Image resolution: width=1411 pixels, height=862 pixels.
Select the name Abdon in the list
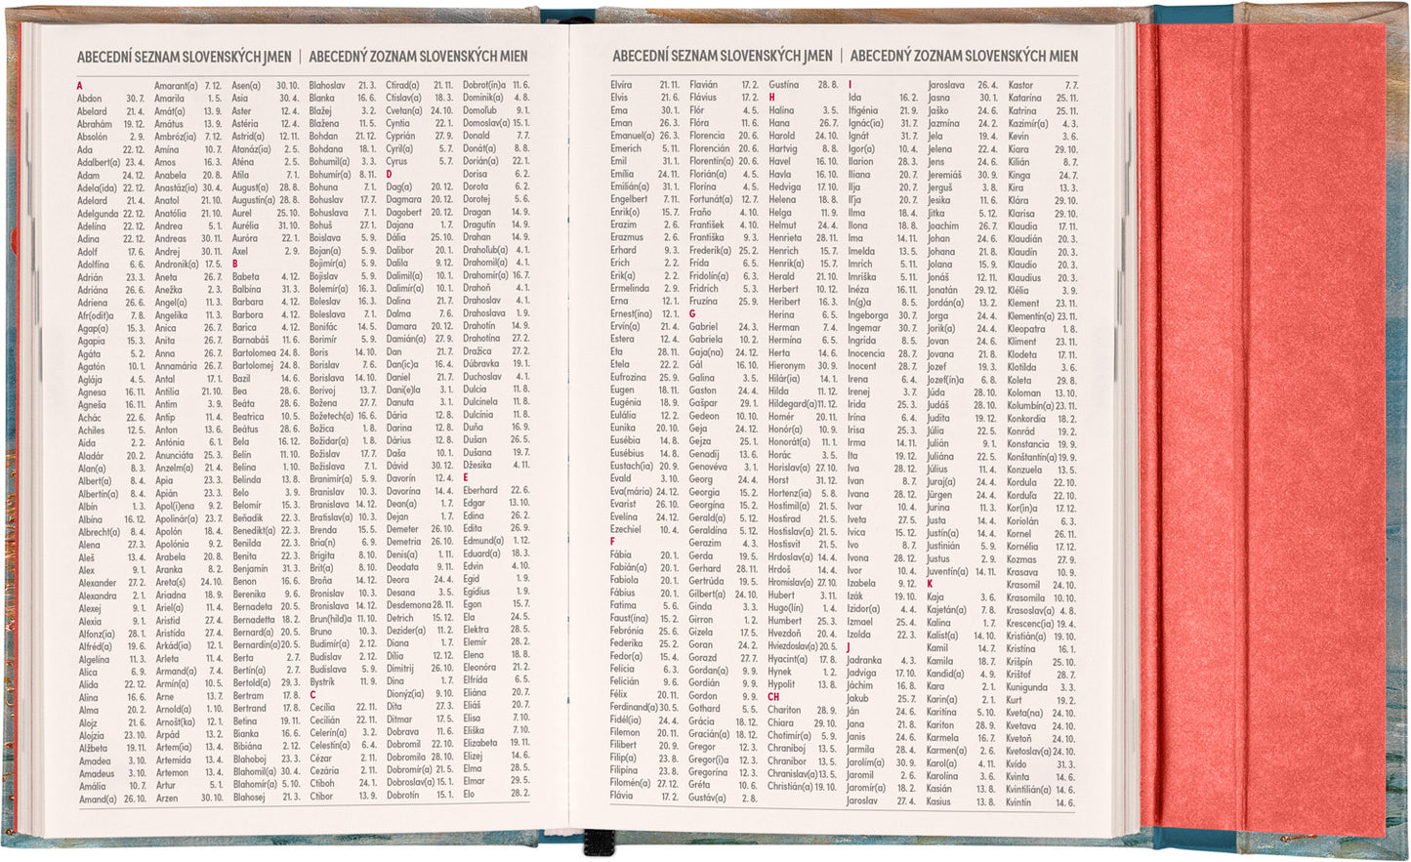click(x=90, y=99)
